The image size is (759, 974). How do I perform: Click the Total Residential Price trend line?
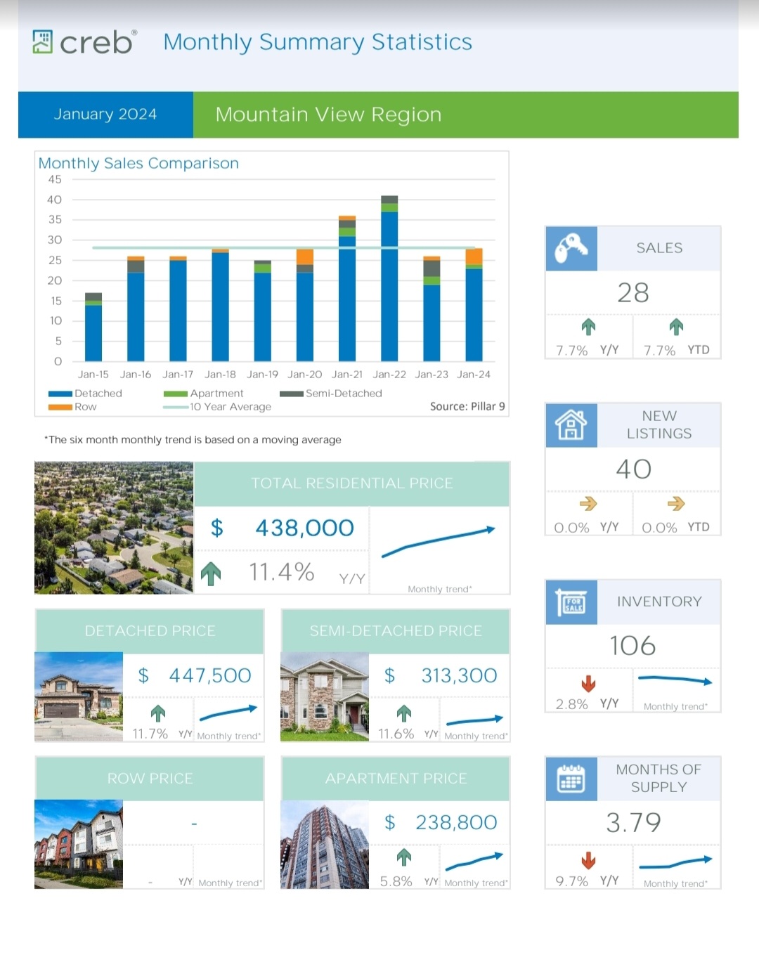tap(439, 542)
